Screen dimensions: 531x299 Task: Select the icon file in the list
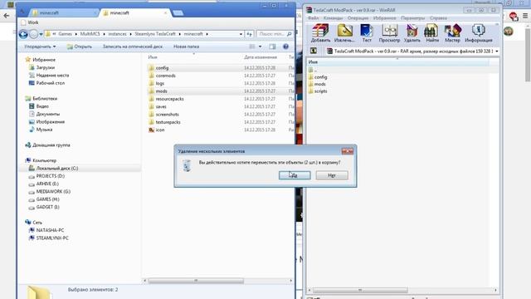click(x=160, y=130)
